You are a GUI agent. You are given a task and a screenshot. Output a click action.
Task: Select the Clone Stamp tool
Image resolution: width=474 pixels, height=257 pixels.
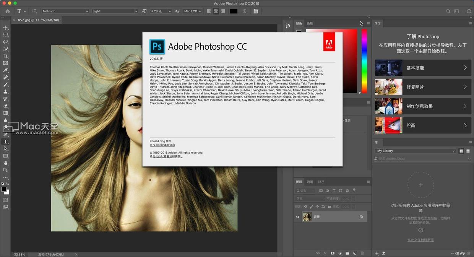[5, 92]
